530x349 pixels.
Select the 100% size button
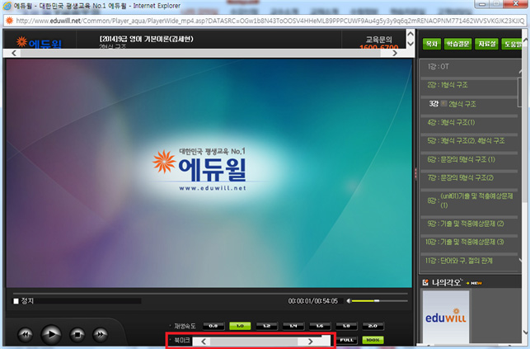(373, 340)
